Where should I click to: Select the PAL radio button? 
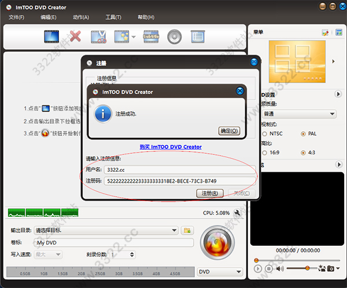pos(303,134)
